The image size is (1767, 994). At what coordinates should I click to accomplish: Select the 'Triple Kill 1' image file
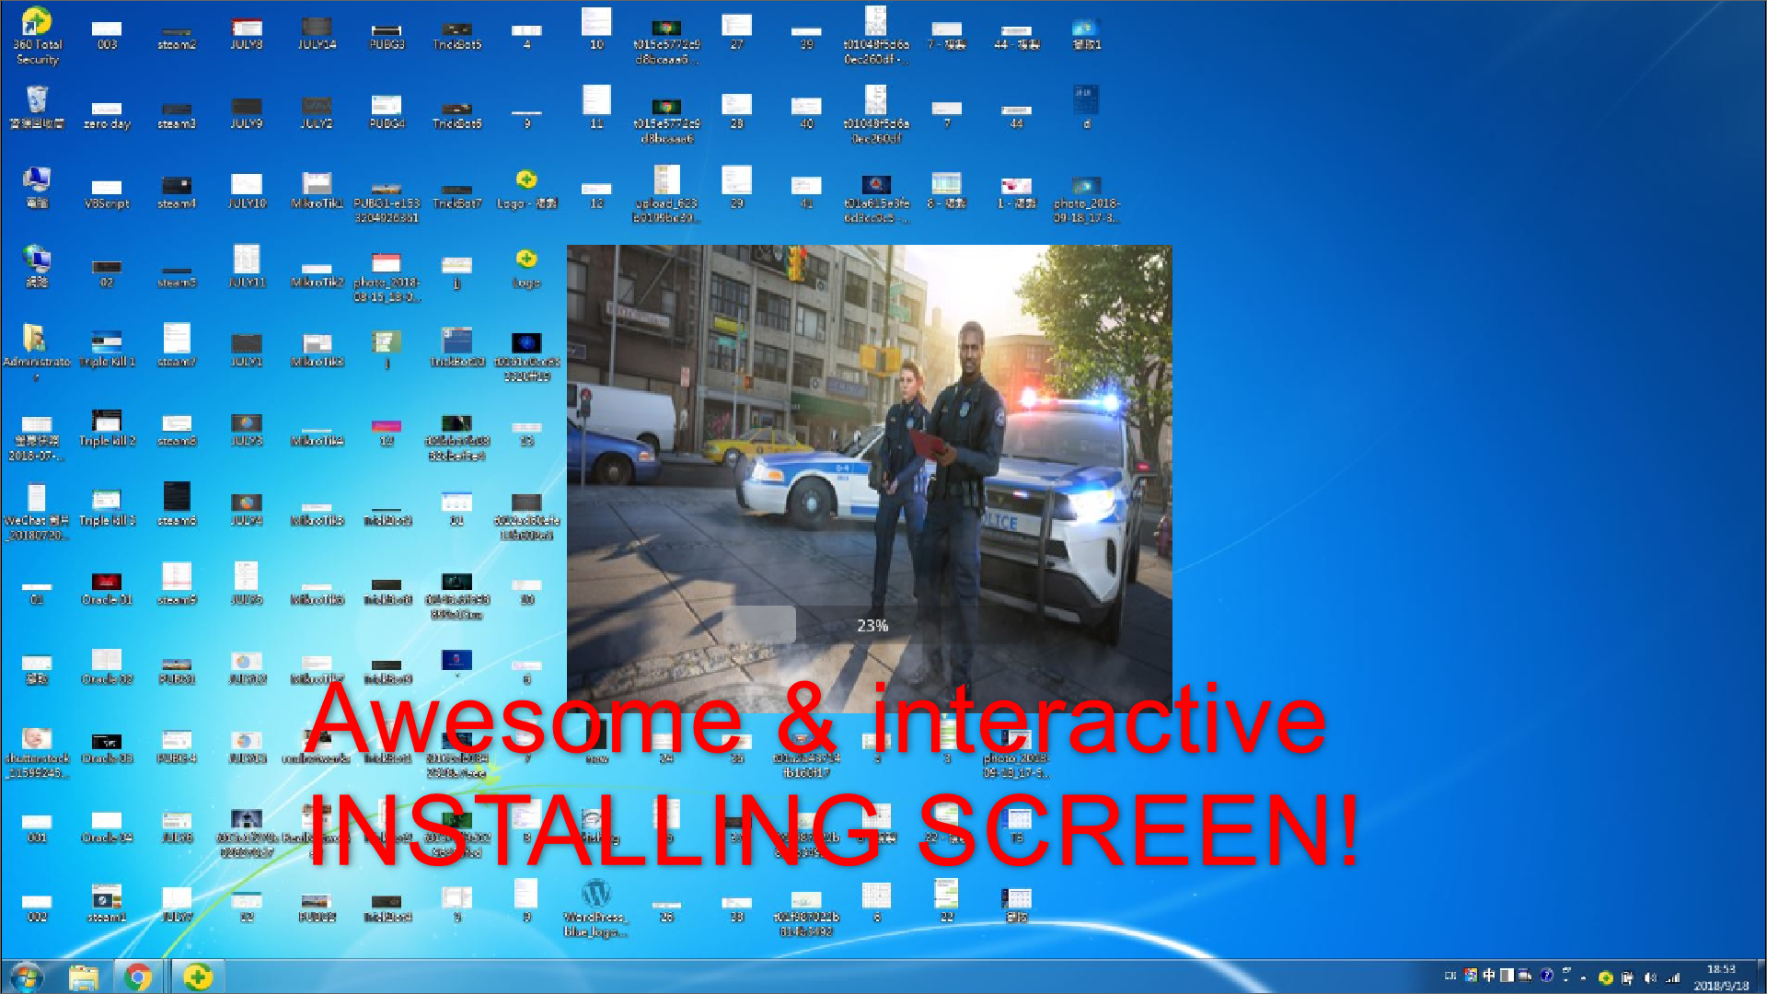point(107,349)
